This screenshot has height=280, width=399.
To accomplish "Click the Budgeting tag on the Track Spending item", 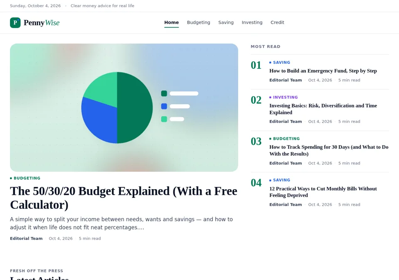I will point(284,139).
